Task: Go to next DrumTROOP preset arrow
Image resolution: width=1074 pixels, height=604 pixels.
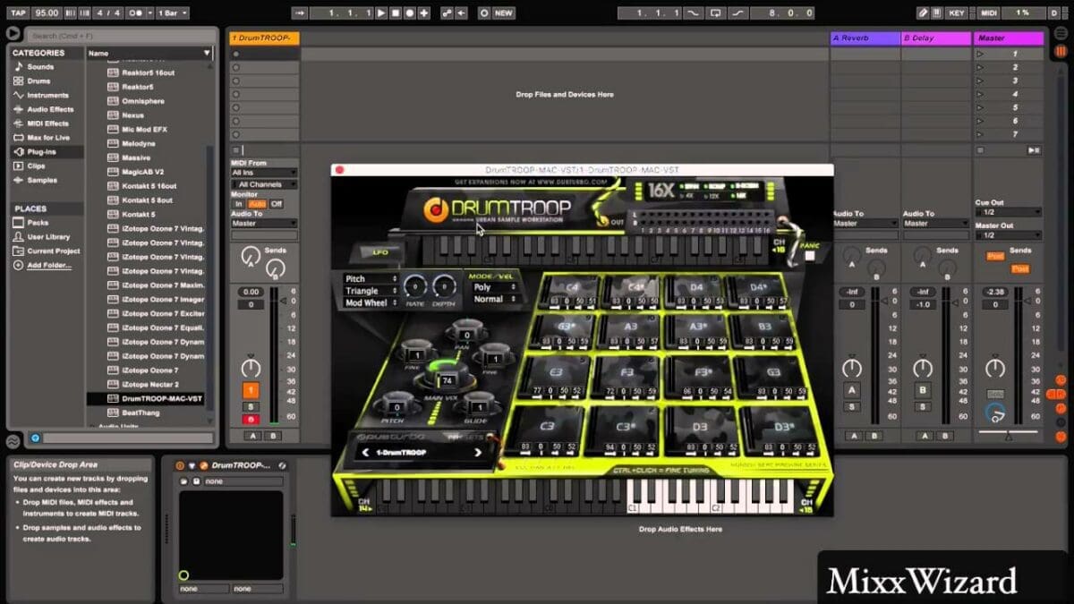Action: [x=477, y=453]
